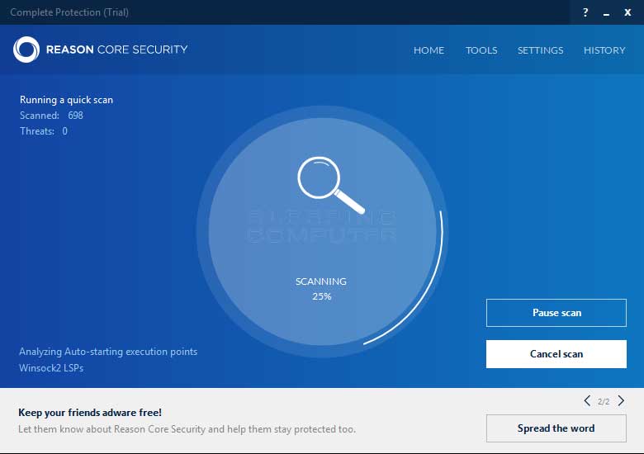Image resolution: width=644 pixels, height=454 pixels.
Task: Click the 2/2 page indicator
Action: coord(604,401)
